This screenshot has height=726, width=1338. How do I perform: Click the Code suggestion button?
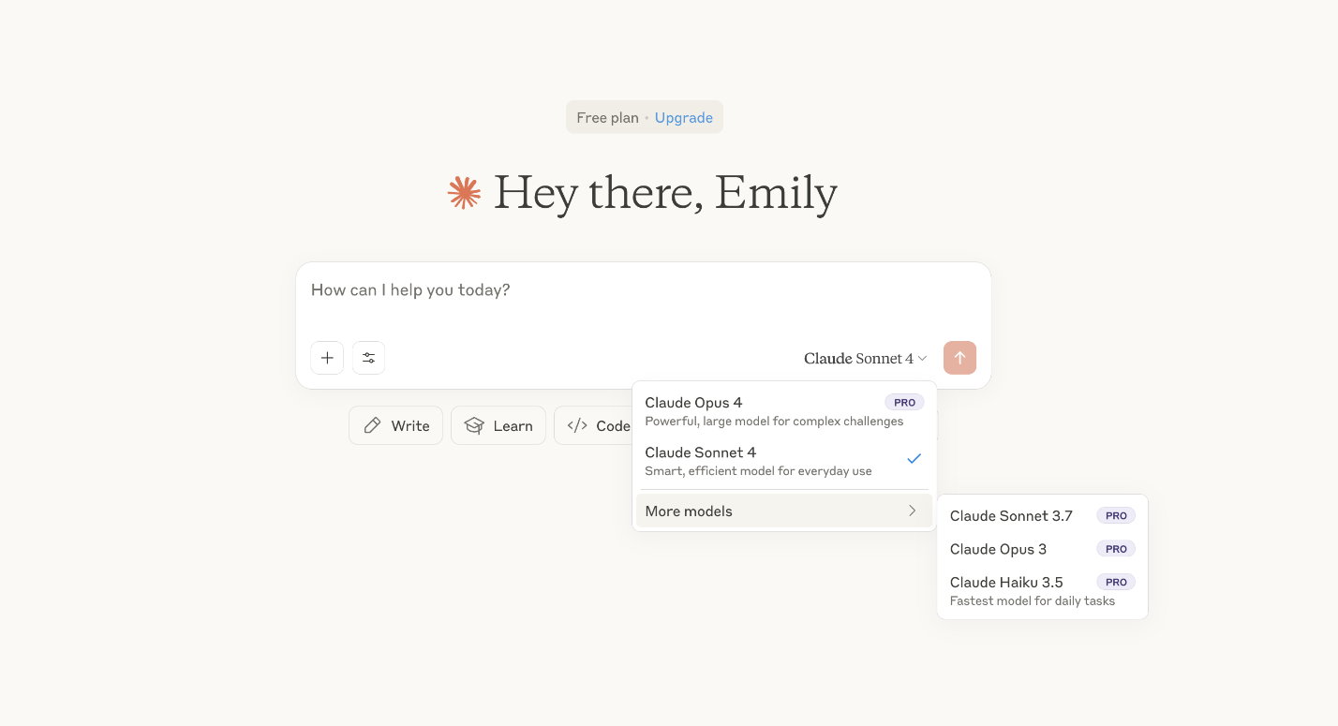click(595, 425)
